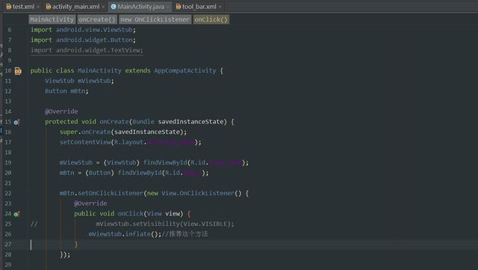The width and height of the screenshot is (478, 270).
Task: Click the MainActivity.java class icon
Action: [x=114, y=7]
